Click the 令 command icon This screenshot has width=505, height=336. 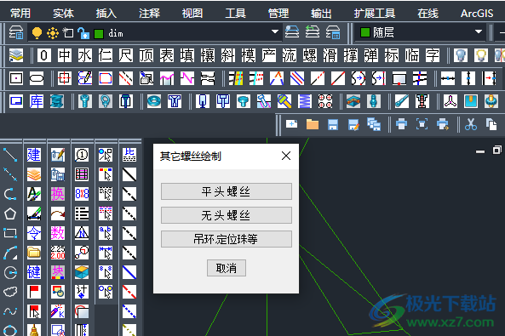point(34,233)
